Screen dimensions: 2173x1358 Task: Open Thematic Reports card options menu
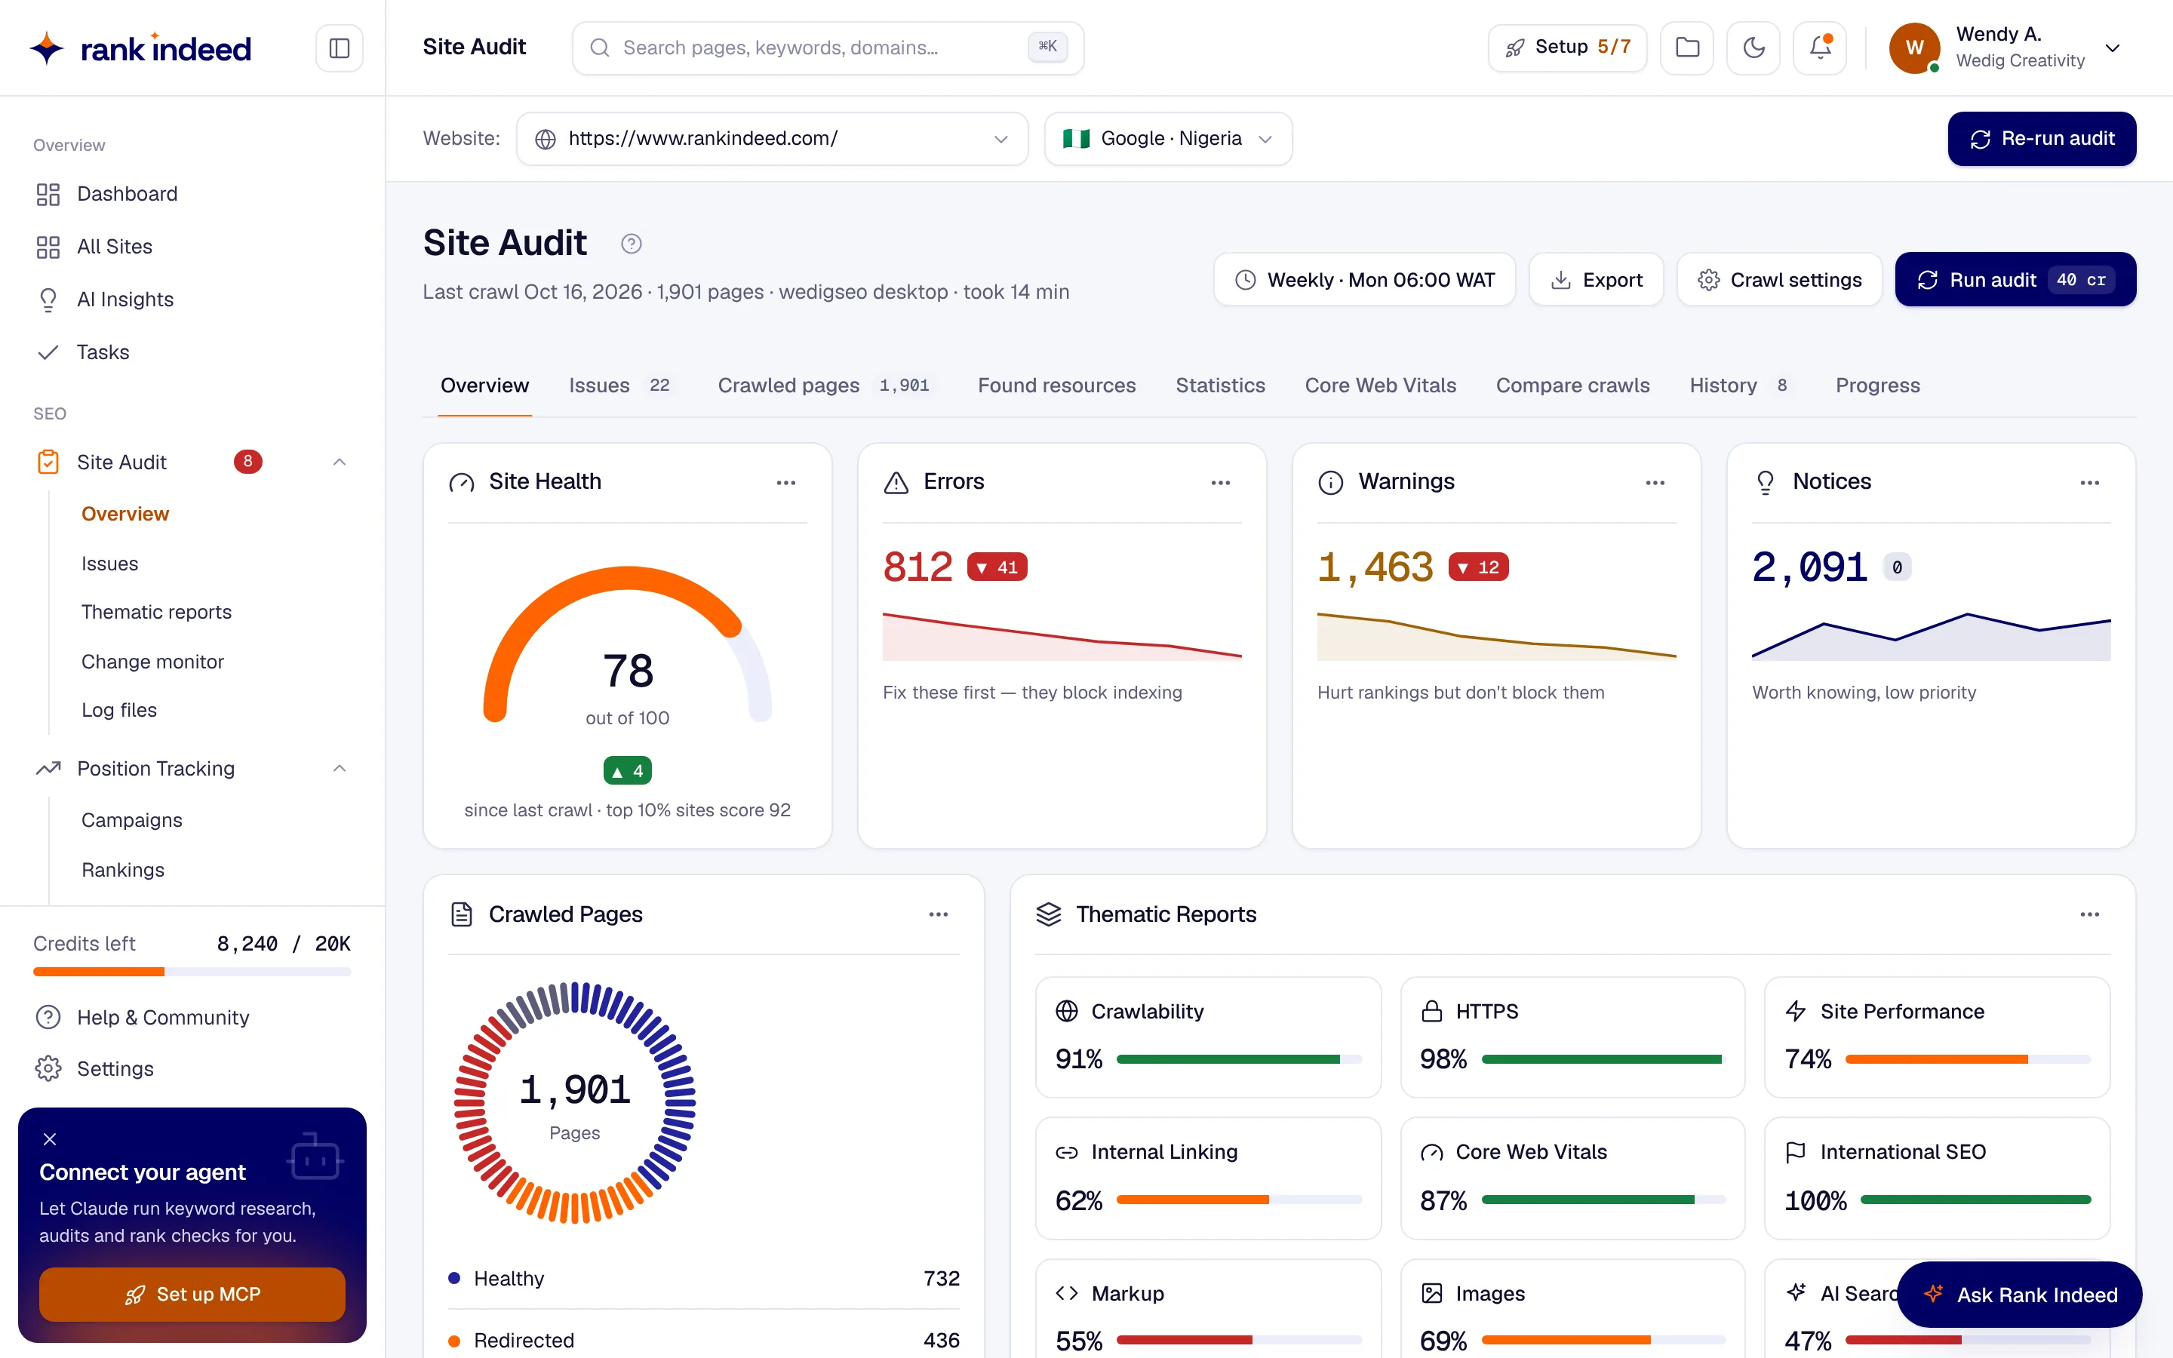2089,914
